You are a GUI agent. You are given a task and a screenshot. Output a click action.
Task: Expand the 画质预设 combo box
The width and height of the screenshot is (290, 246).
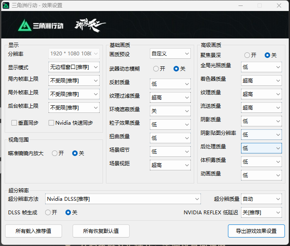(x=170, y=54)
